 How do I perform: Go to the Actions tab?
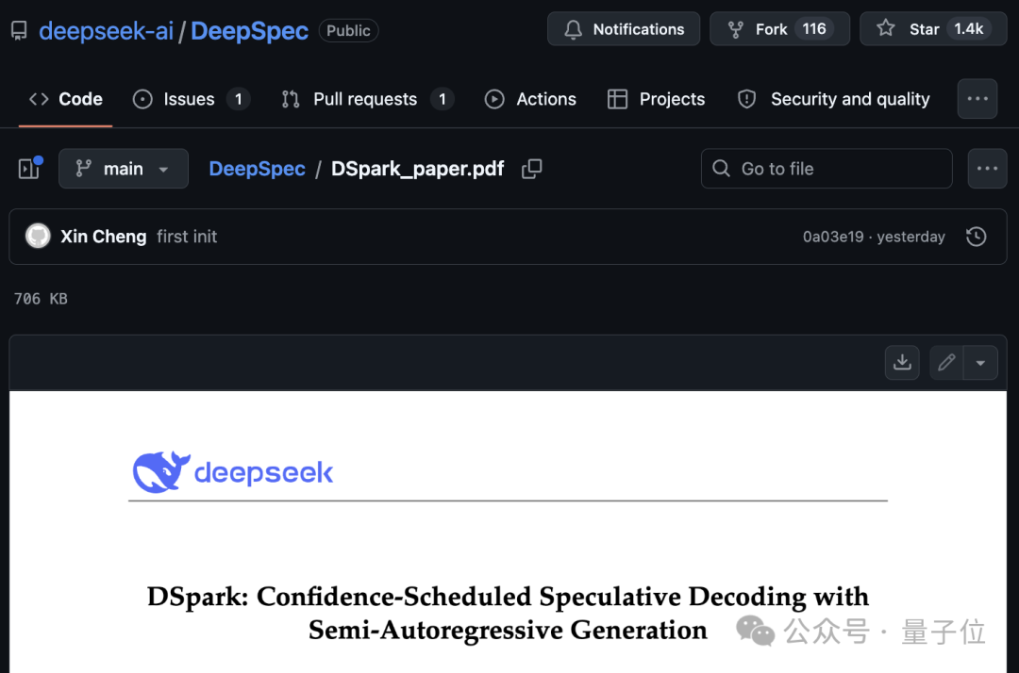point(530,99)
